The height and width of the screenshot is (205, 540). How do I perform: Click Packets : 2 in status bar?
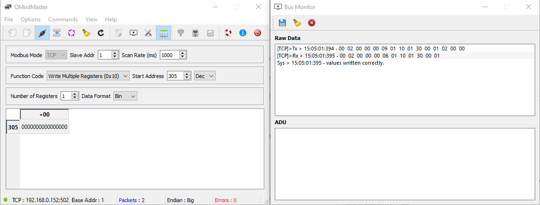tap(132, 200)
